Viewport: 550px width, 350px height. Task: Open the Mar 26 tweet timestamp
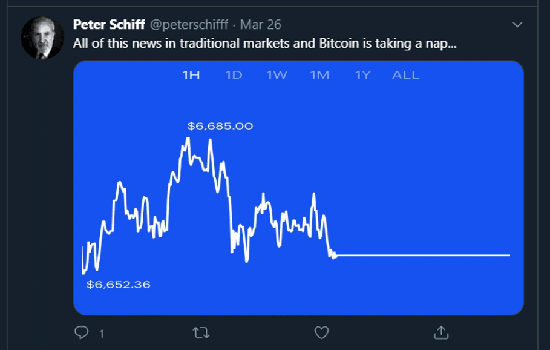pos(261,25)
